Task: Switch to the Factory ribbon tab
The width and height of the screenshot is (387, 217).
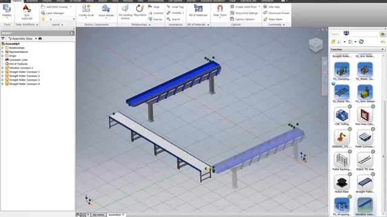Action: [17, 1]
